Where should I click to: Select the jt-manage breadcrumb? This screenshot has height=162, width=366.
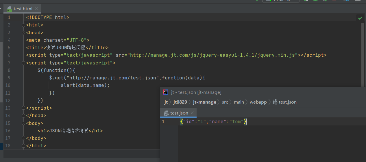click(x=204, y=102)
